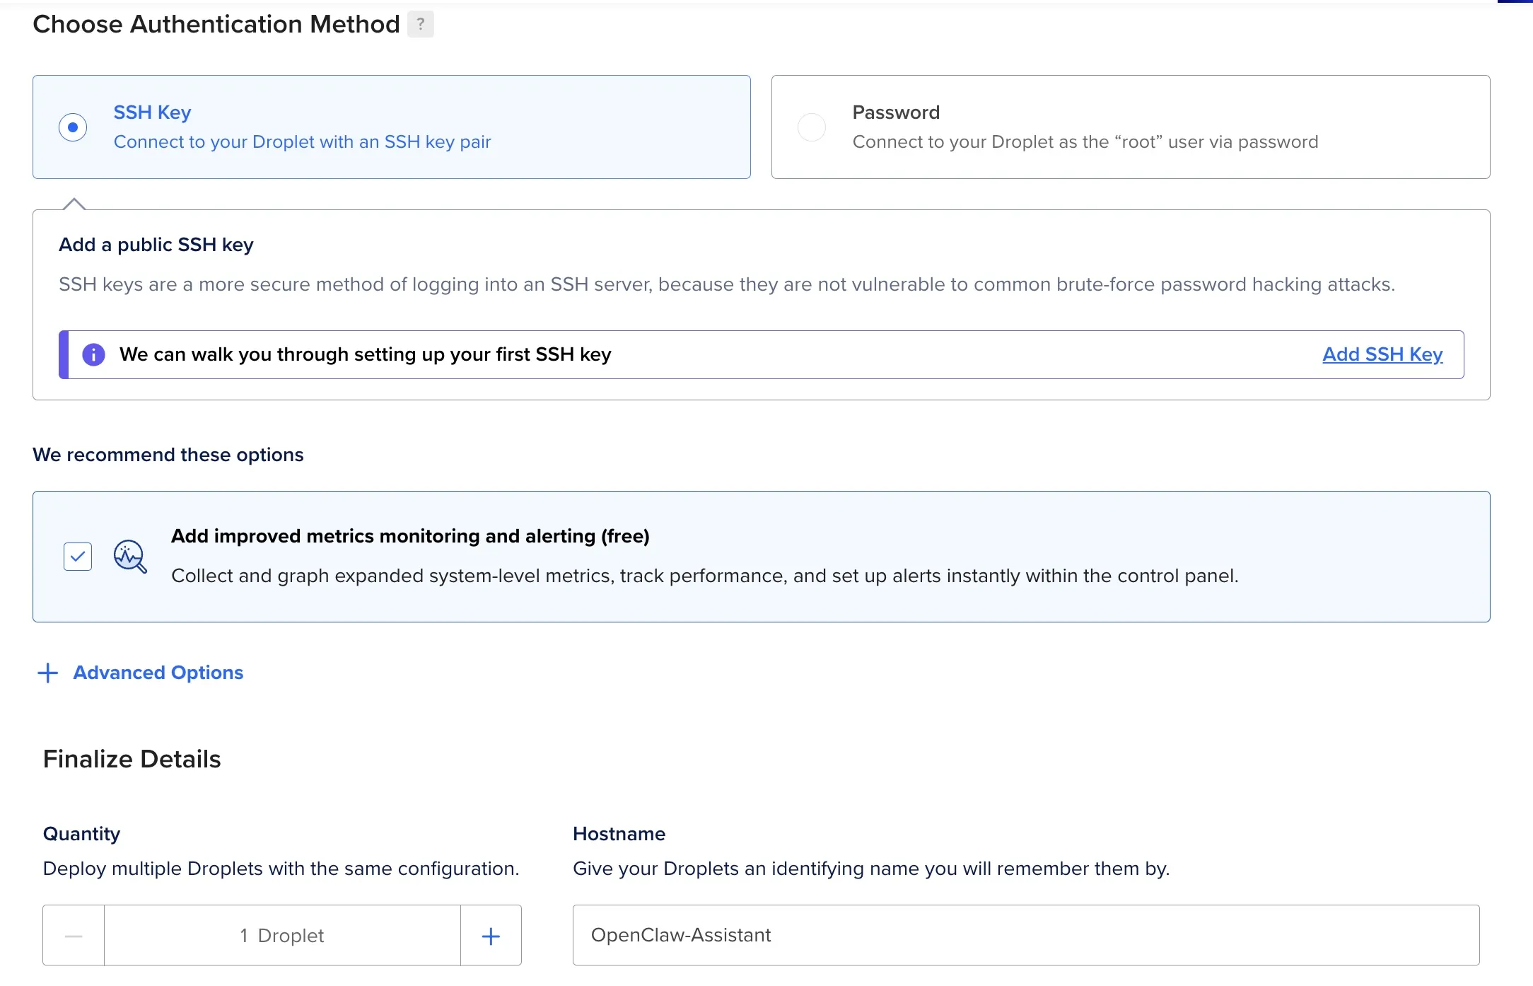Switch to the Password option card

point(1130,127)
